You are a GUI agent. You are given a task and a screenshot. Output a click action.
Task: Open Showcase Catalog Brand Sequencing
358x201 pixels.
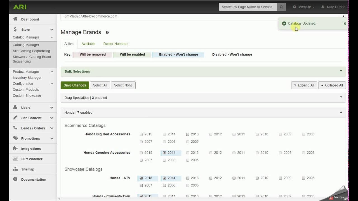pos(32,59)
